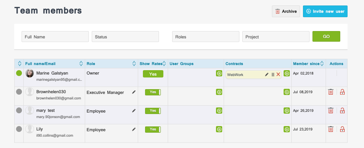Lock the mary test account
This screenshot has width=364, height=148.
tap(342, 111)
